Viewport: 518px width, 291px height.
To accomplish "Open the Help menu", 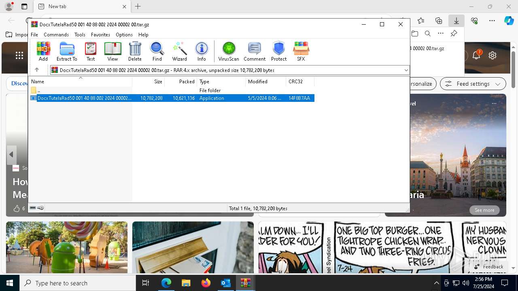I will [143, 35].
